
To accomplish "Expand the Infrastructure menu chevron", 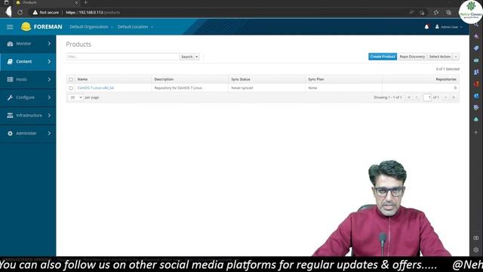I will (49, 116).
